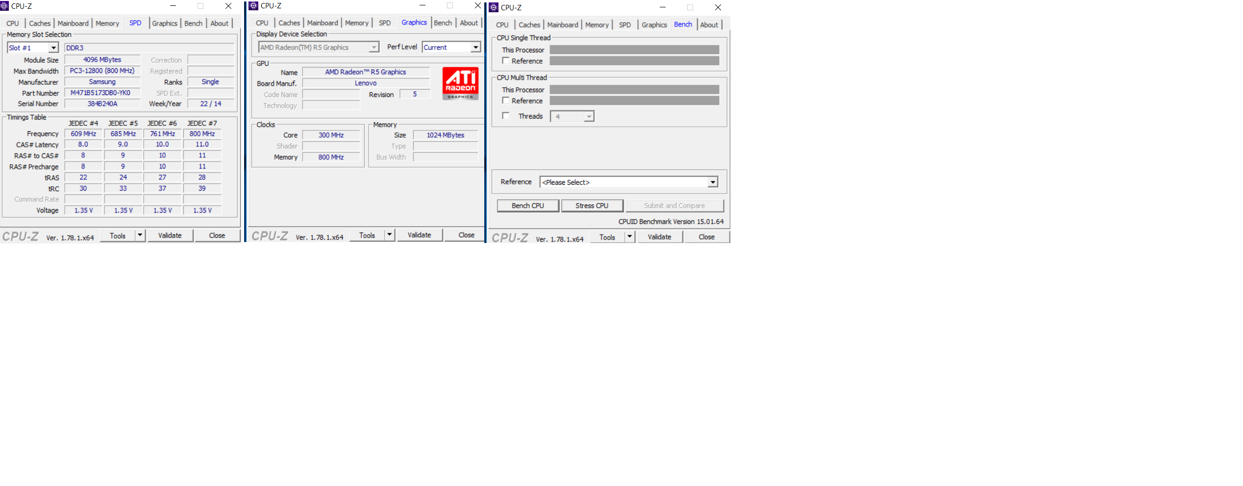Viewport: 1243px width, 486px height.
Task: Switch to the Caches tab
Action: click(40, 23)
